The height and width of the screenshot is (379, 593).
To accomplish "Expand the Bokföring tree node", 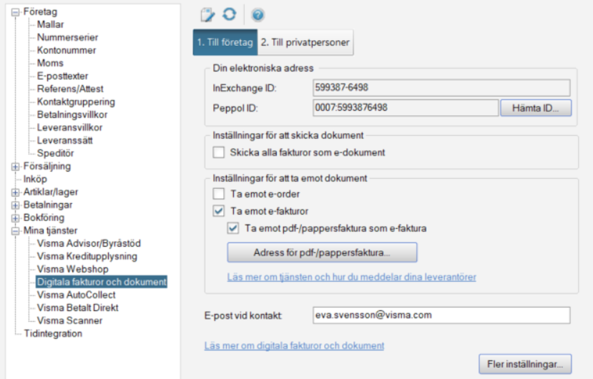I will coord(15,218).
